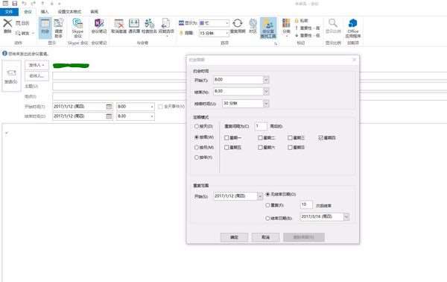Toggle the Private (私密) lock icon
This screenshot has height=282, width=447.
(x=297, y=21)
